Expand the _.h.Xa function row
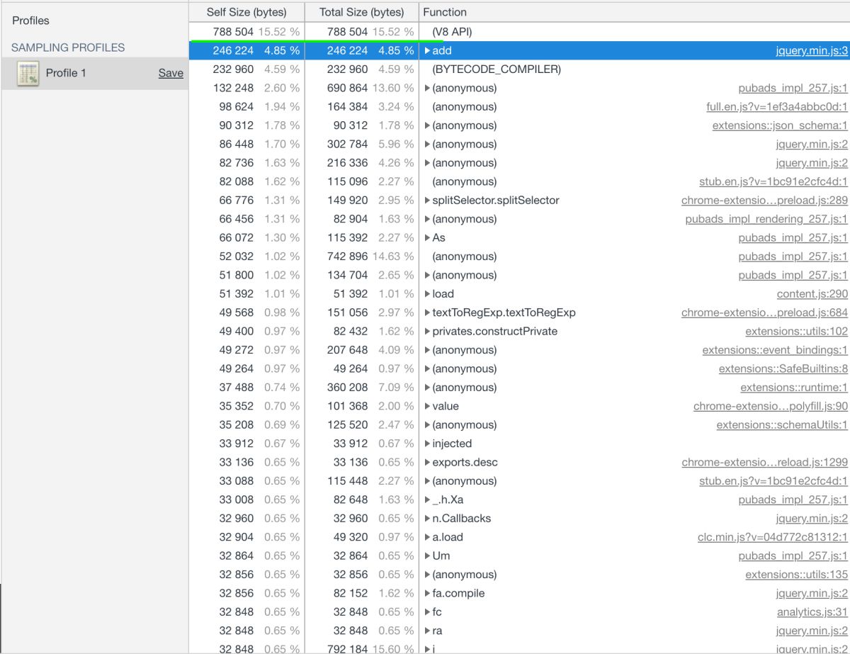Image resolution: width=850 pixels, height=654 pixels. coord(427,500)
